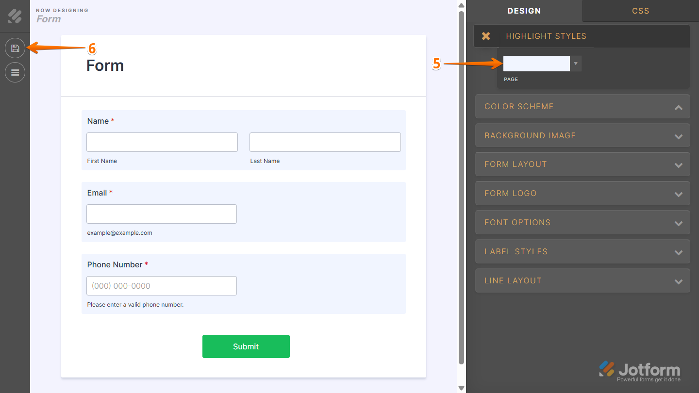This screenshot has height=393, width=699.
Task: Switch to the DESIGN tab
Action: pyautogui.click(x=525, y=11)
